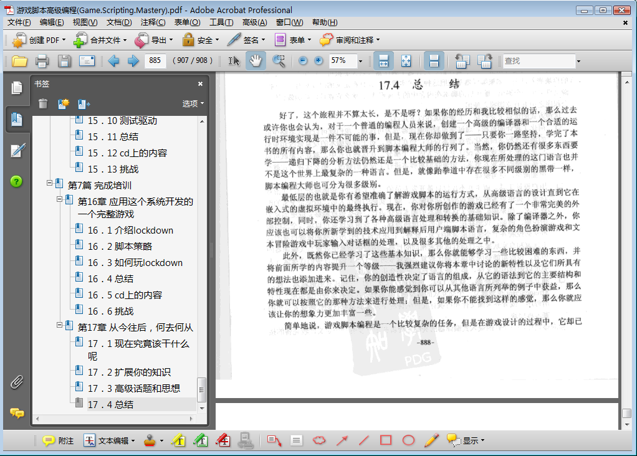This screenshot has height=456, width=637.
Task: Toggle the Fit Width view button
Action: pyautogui.click(x=383, y=60)
